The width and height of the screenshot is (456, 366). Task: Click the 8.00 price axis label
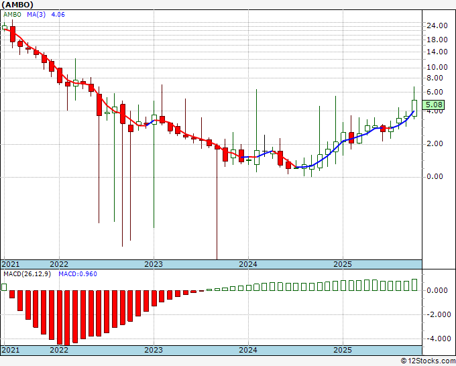(x=435, y=78)
